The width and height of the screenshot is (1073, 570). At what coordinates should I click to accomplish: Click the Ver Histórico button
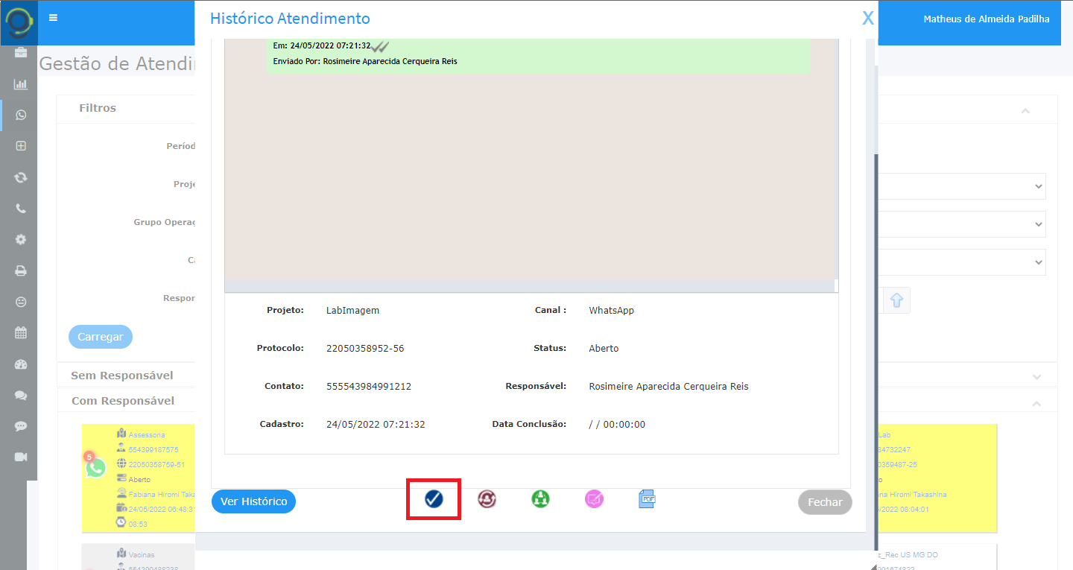click(253, 501)
